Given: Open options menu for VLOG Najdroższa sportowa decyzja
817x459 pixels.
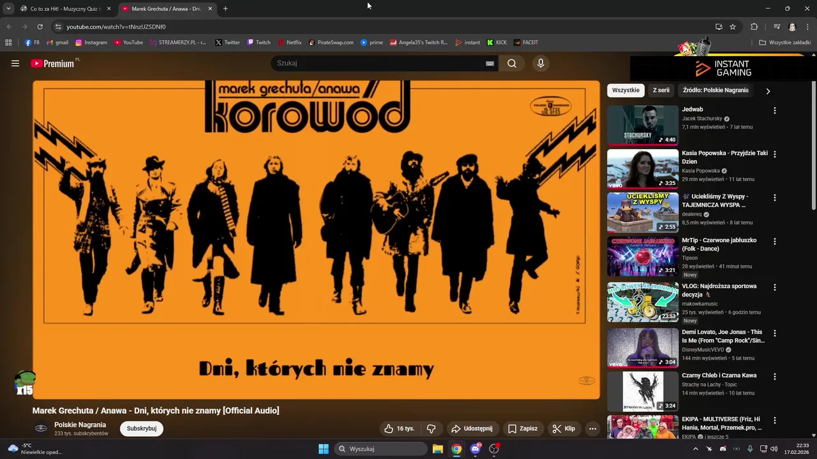Looking at the screenshot, I should coord(775,288).
